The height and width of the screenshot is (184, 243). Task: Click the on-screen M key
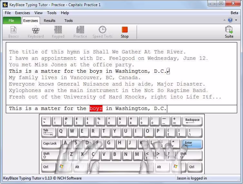click(x=138, y=155)
